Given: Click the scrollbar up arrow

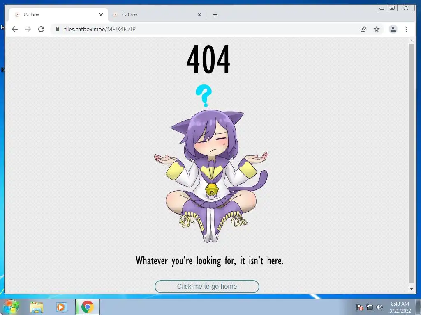Looking at the screenshot, I should pos(412,41).
